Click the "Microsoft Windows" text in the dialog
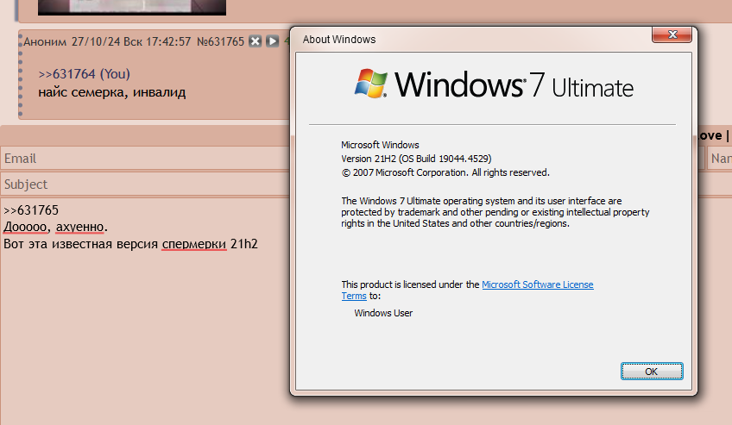This screenshot has width=732, height=425. pos(380,145)
